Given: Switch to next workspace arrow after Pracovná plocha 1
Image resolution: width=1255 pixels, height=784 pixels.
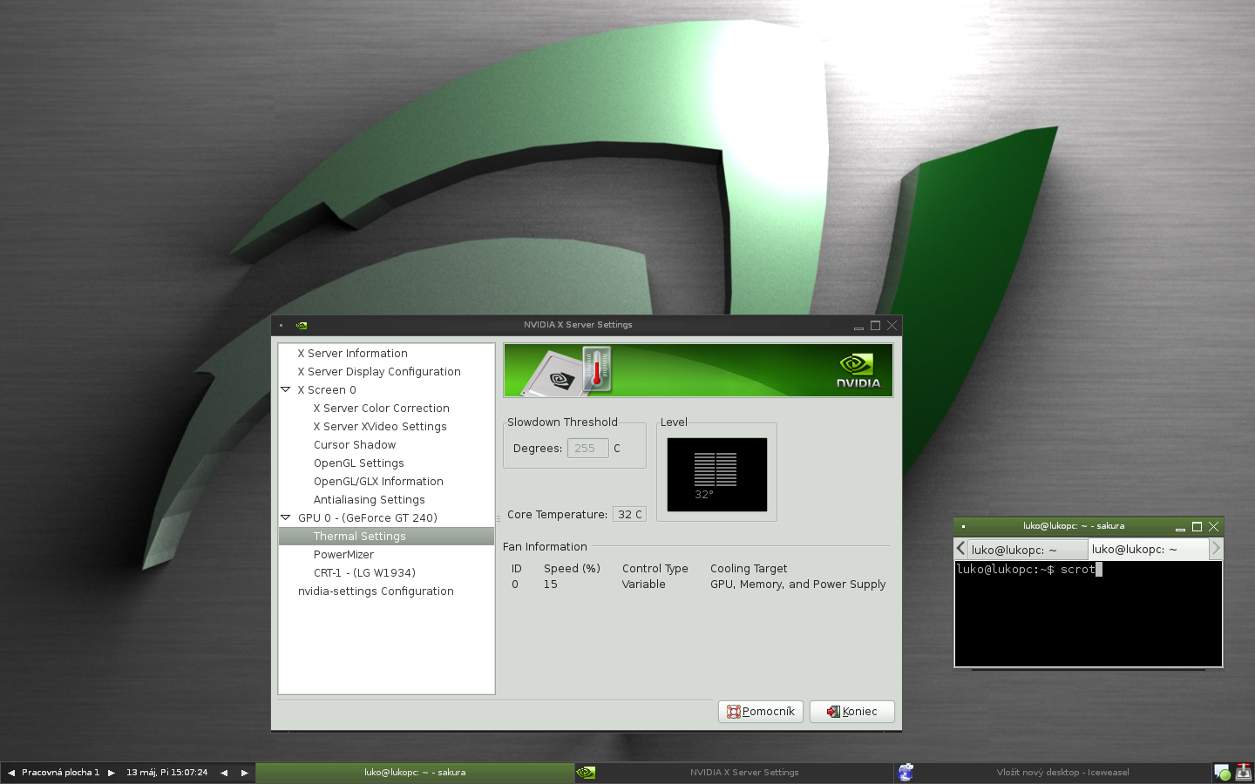Looking at the screenshot, I should [x=112, y=773].
